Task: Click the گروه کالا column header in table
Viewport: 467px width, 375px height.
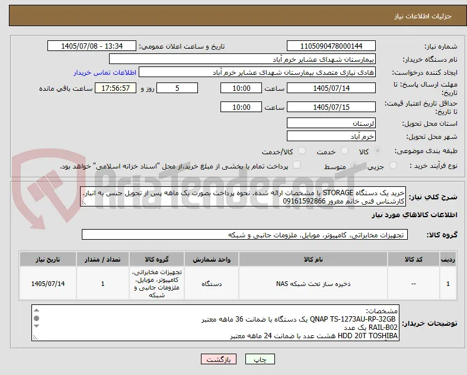Action: (x=156, y=259)
